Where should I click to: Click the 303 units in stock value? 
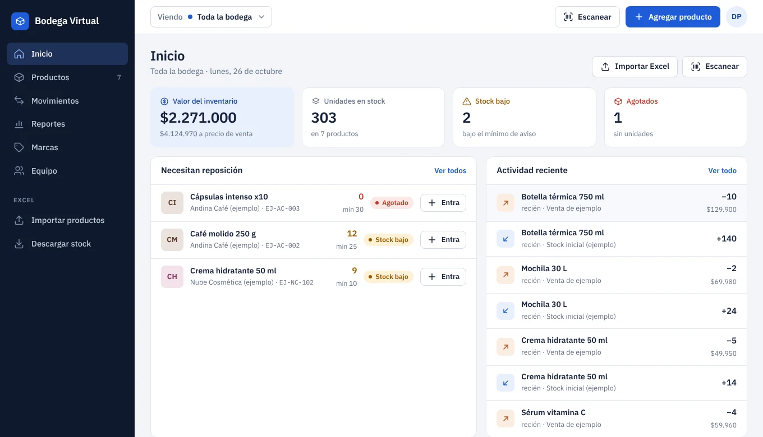click(324, 118)
